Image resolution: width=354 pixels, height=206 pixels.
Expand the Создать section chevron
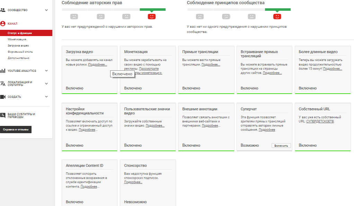pyautogui.click(x=46, y=97)
